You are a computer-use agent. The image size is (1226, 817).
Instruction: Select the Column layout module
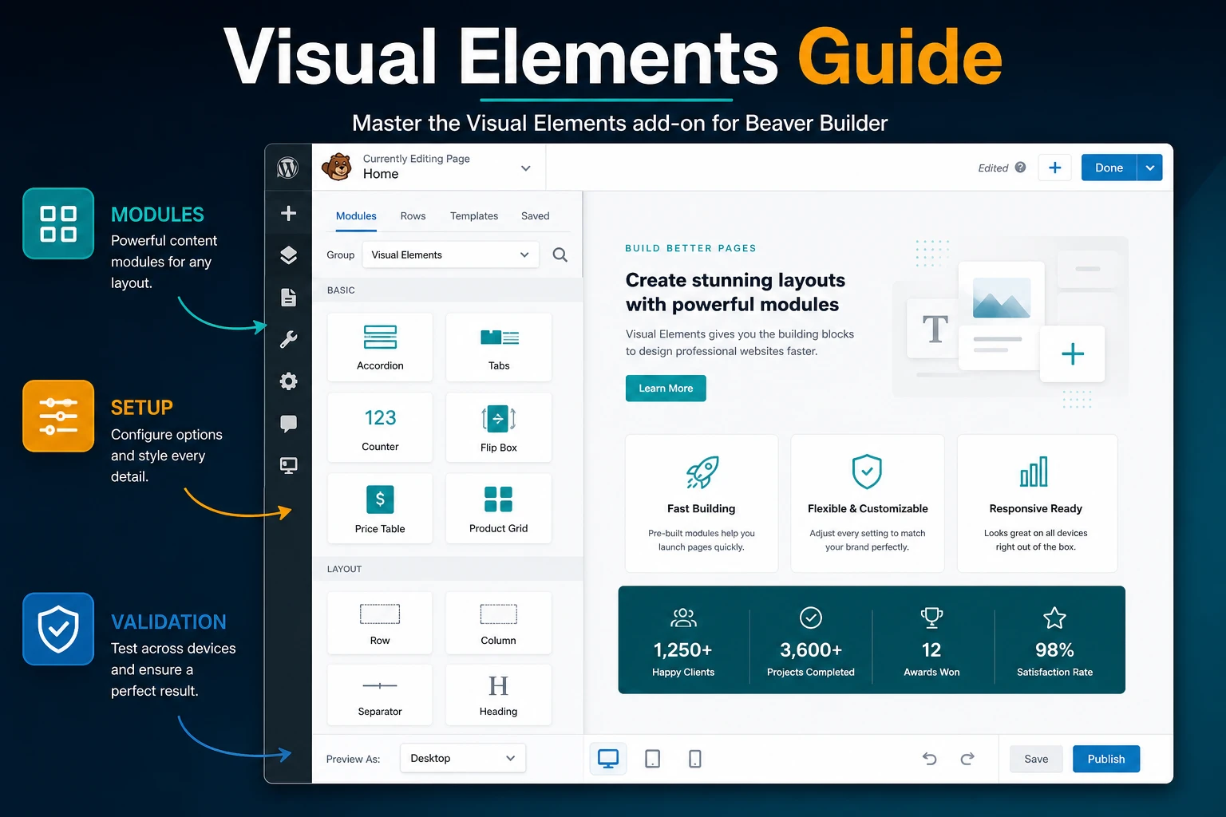click(499, 623)
